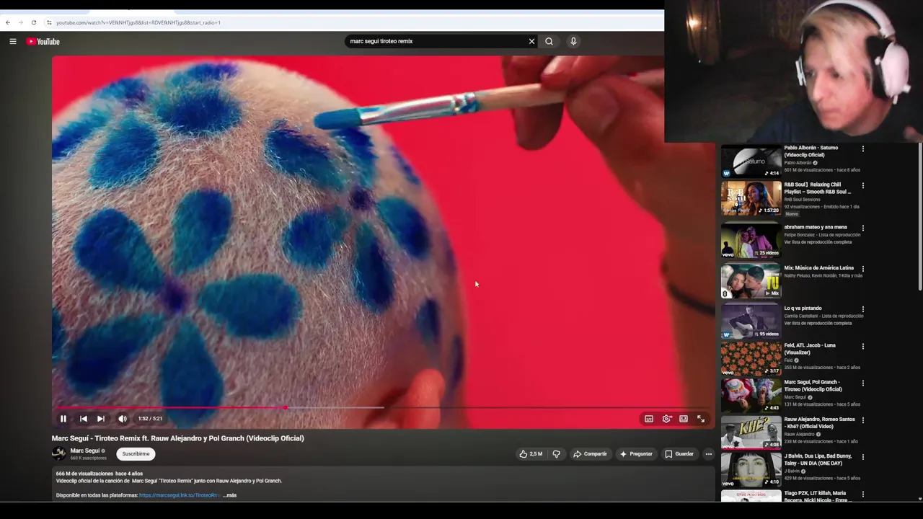
Task: Like the video (2,5 M)
Action: [x=531, y=454]
